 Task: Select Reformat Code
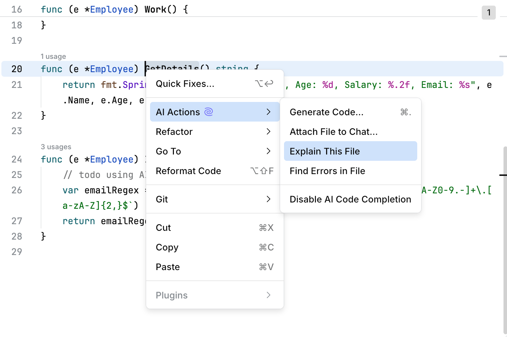188,171
